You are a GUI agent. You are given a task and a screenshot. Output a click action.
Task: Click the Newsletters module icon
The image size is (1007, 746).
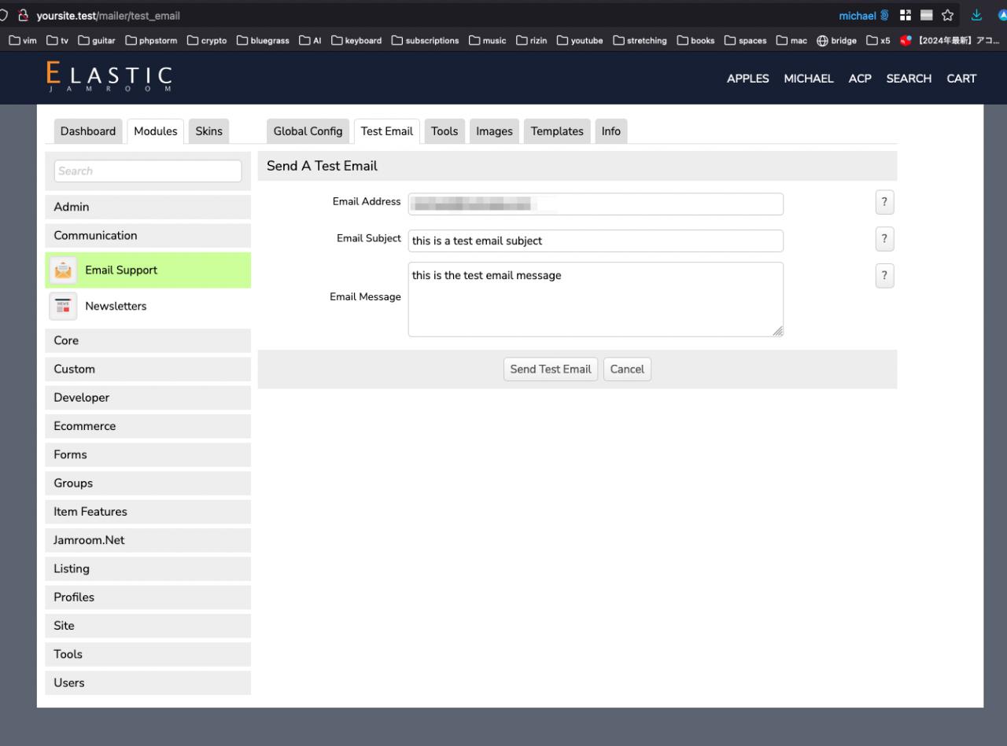click(x=63, y=307)
